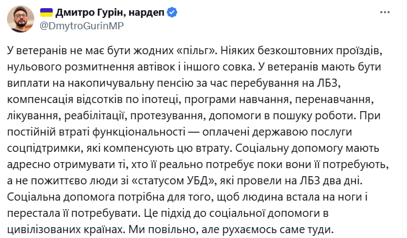
Task: Click the blue verified checkmark badge
Action: pos(172,12)
